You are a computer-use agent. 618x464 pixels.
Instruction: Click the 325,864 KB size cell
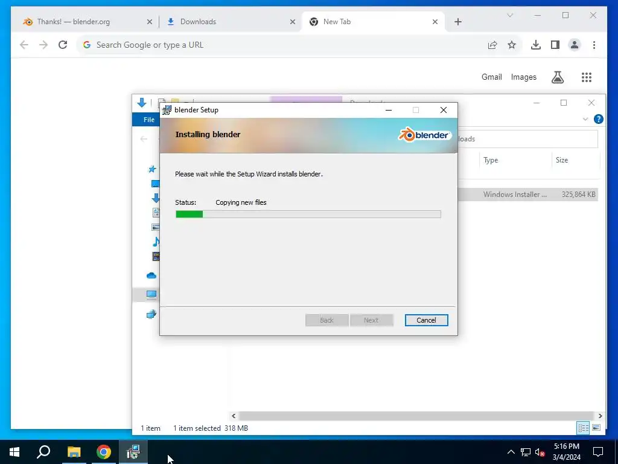coord(578,195)
